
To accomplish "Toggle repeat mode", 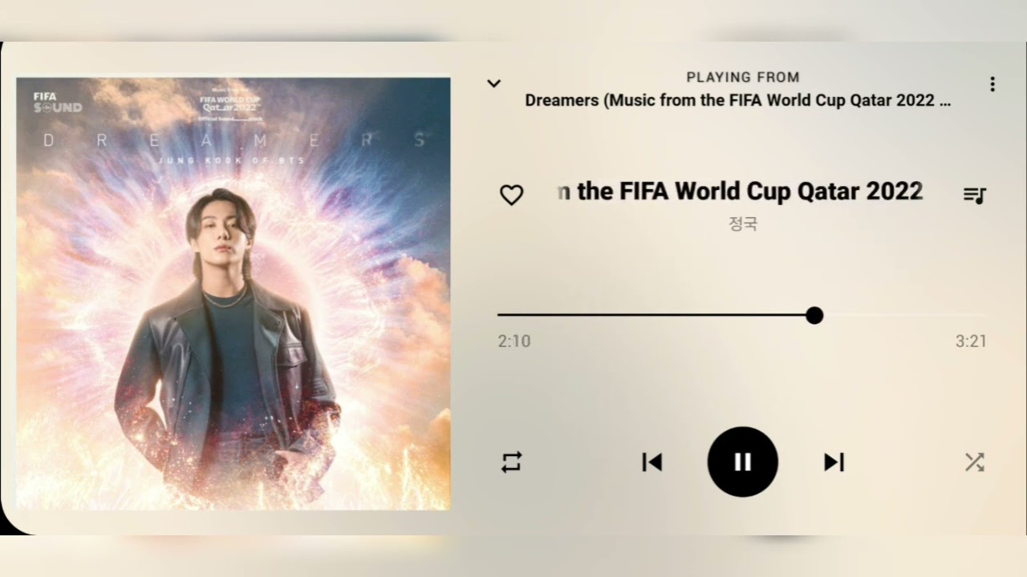I will (511, 462).
